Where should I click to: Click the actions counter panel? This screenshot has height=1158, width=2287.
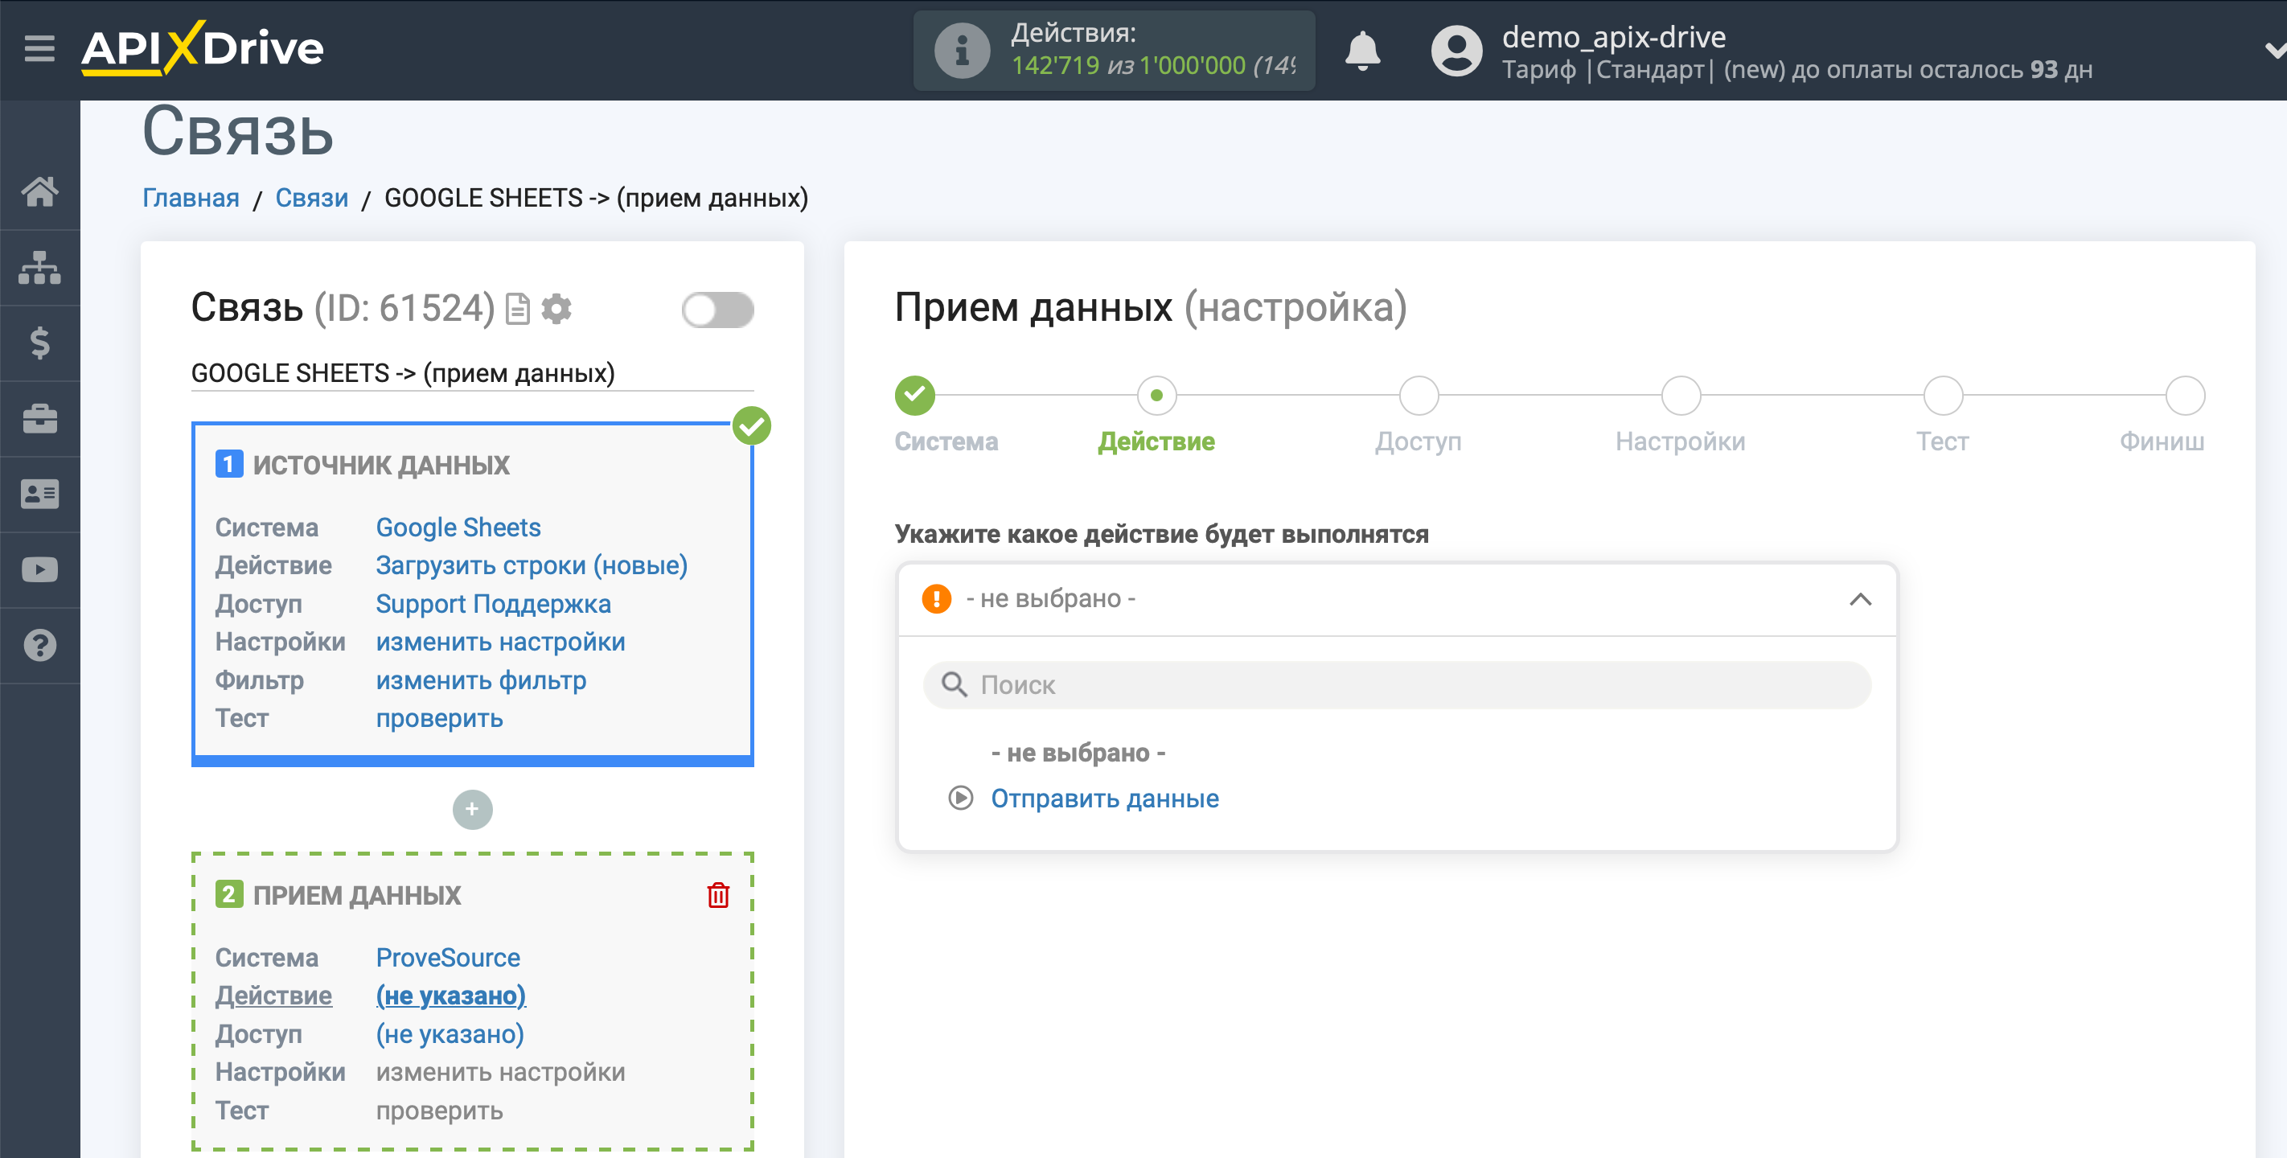1113,51
